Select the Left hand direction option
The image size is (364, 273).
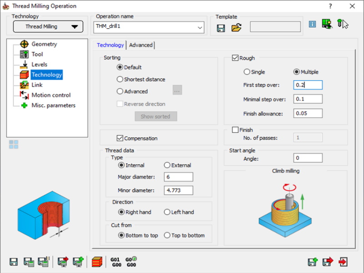point(167,212)
